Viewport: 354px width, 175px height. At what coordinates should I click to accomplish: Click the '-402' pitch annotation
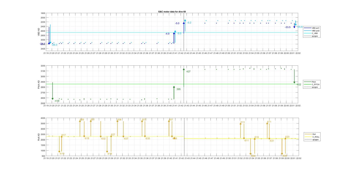299,85
